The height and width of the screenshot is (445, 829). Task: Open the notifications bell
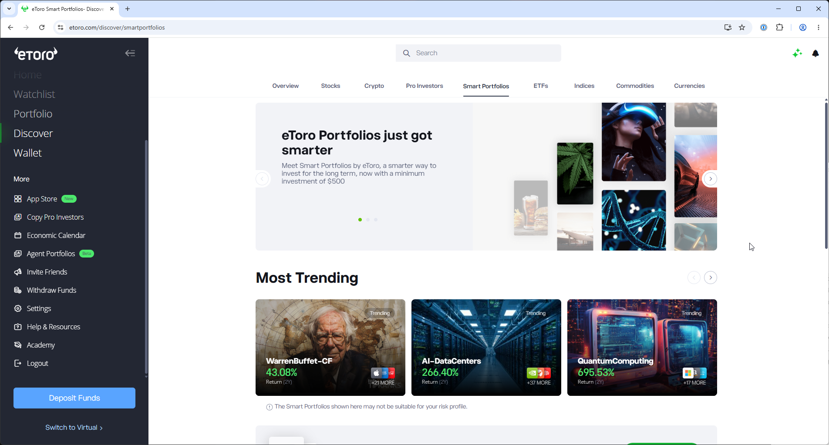click(x=816, y=53)
